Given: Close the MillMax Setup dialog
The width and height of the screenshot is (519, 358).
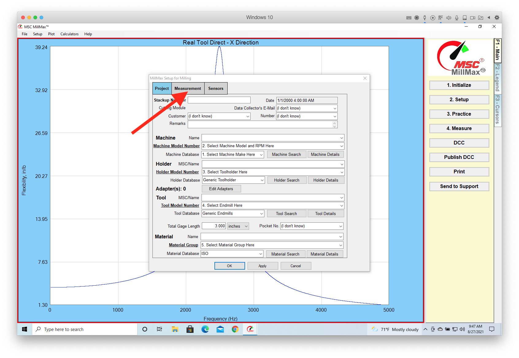Looking at the screenshot, I should (365, 78).
